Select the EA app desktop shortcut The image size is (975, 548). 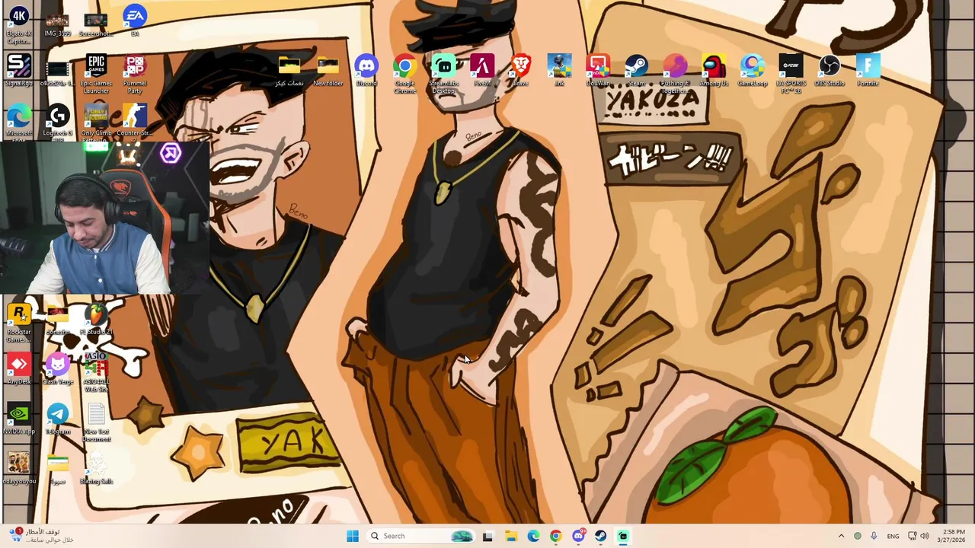pos(135,21)
